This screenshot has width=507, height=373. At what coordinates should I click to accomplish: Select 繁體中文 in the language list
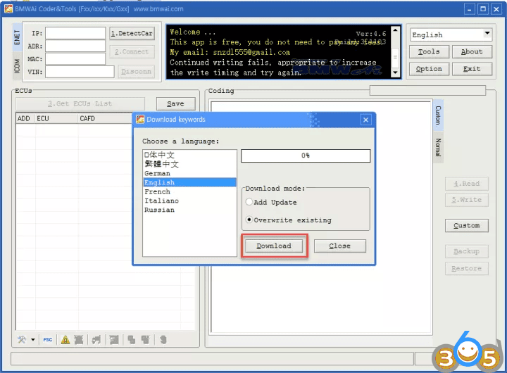pyautogui.click(x=189, y=164)
